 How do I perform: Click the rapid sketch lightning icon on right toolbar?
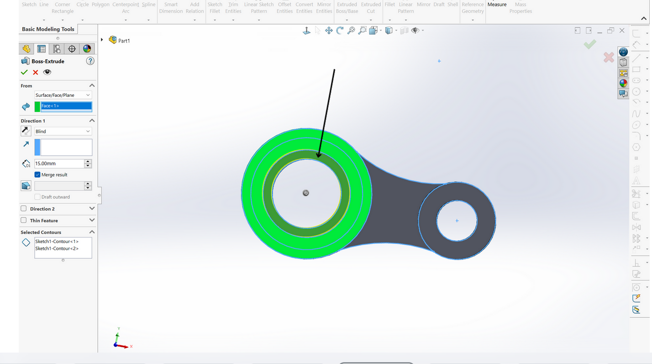(x=636, y=298)
